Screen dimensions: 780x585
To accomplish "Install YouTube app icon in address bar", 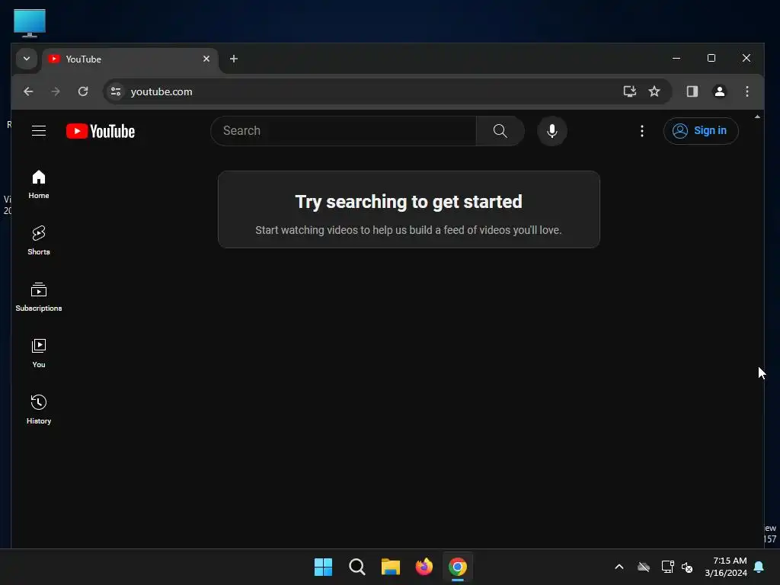I will click(630, 91).
